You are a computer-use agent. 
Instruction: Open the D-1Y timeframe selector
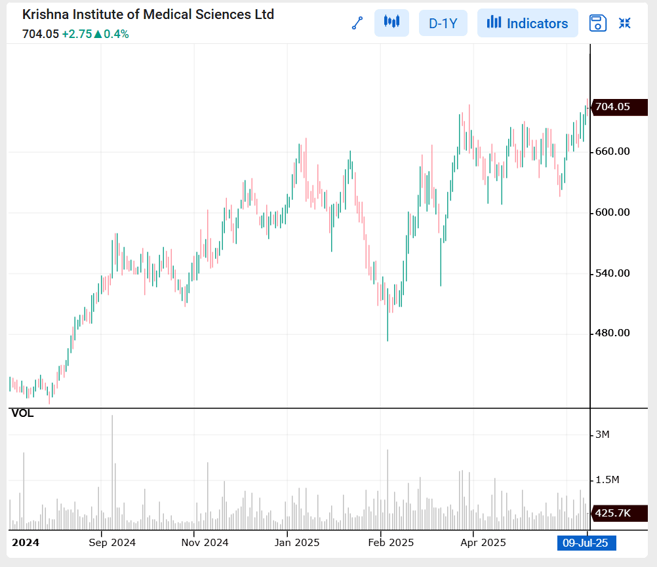[x=443, y=23]
